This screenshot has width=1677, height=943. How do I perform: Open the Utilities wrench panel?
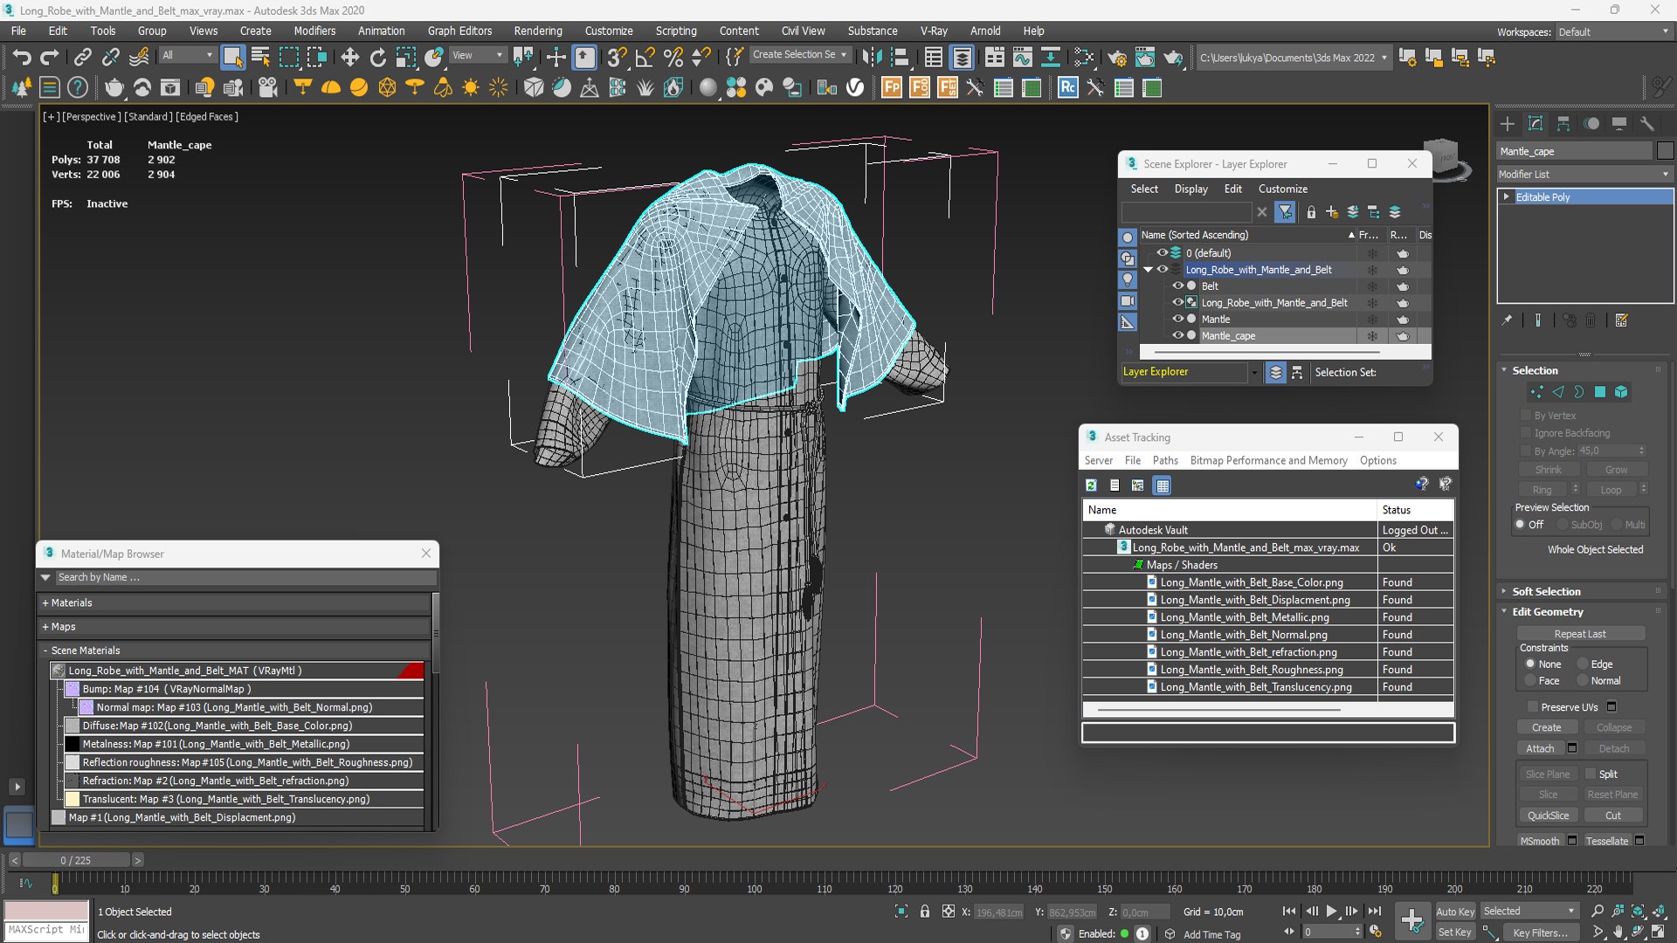[x=1647, y=123]
